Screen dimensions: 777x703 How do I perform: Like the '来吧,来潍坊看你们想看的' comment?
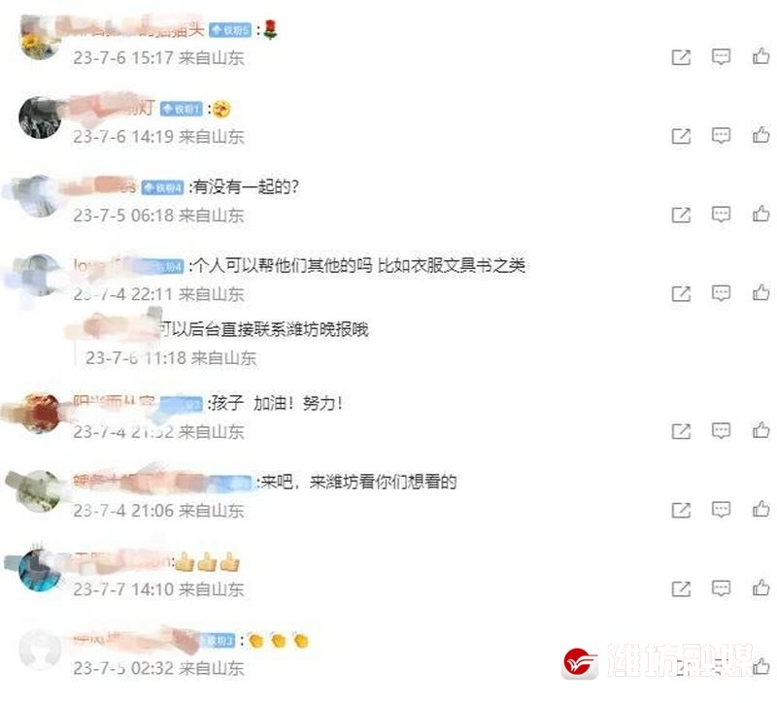761,508
